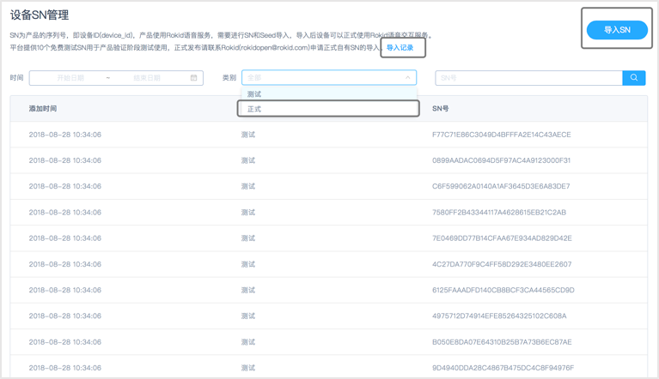Image resolution: width=659 pixels, height=379 pixels.
Task: Open the calendar icon in date range
Action: 194,77
